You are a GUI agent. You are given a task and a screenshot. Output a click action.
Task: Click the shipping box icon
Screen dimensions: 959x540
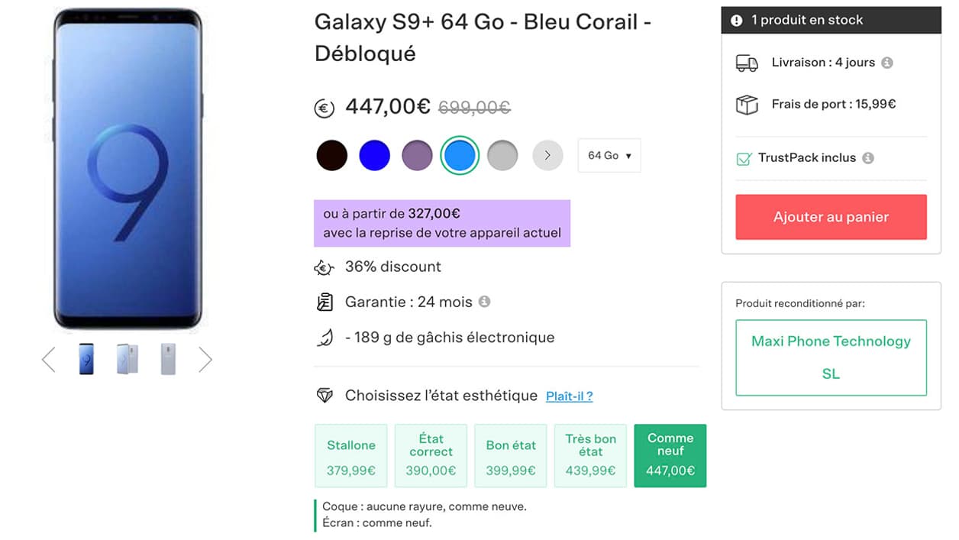[747, 105]
